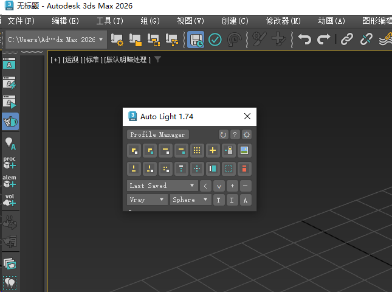Click the landscape picture icon in Auto Light
This screenshot has width=392, height=292.
(x=244, y=151)
